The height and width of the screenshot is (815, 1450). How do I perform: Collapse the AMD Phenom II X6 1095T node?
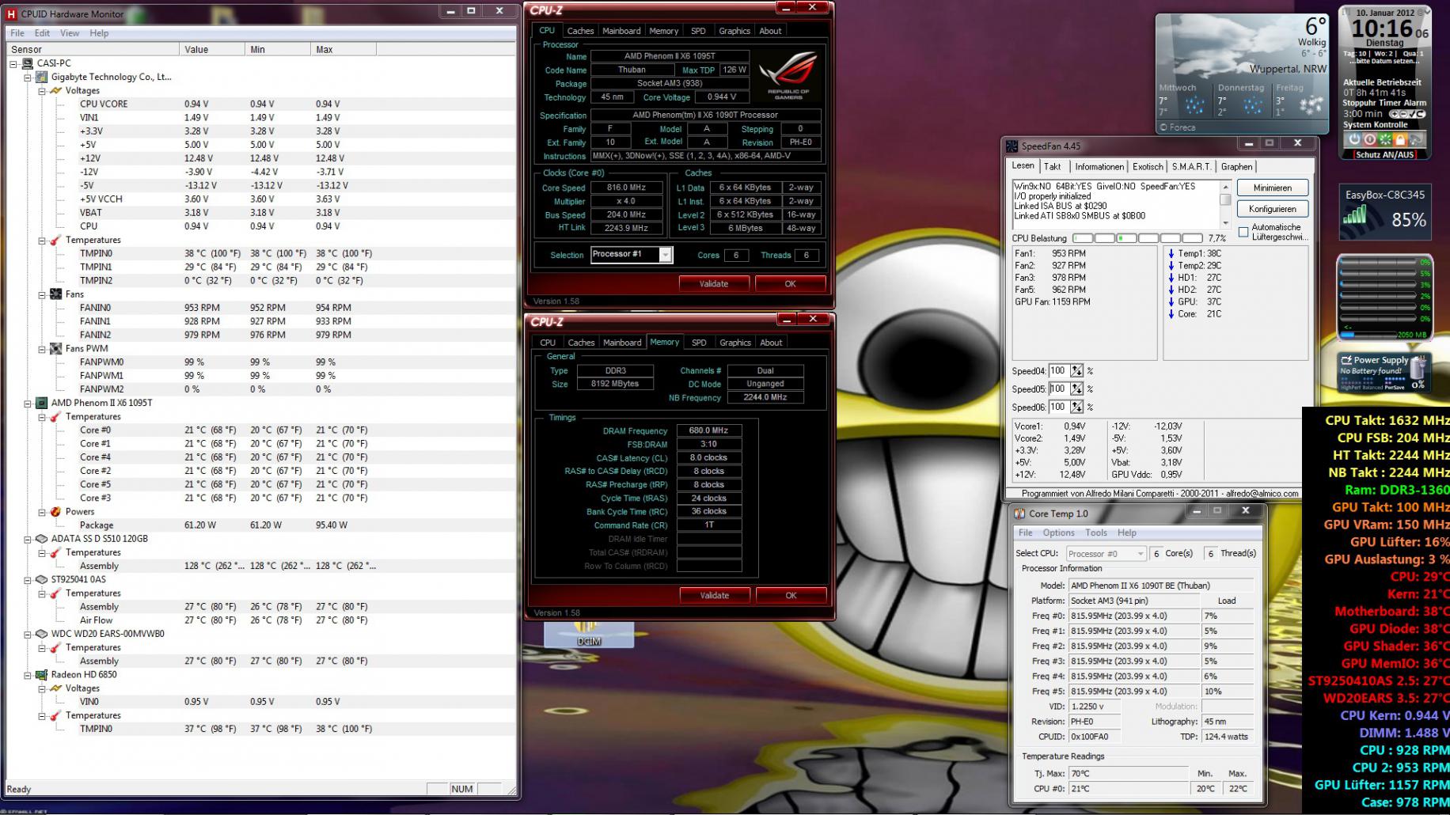28,404
